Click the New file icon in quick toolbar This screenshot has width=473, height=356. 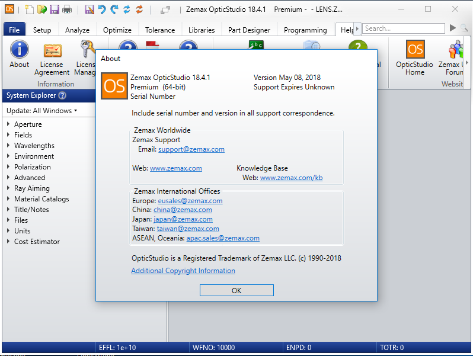pos(29,9)
